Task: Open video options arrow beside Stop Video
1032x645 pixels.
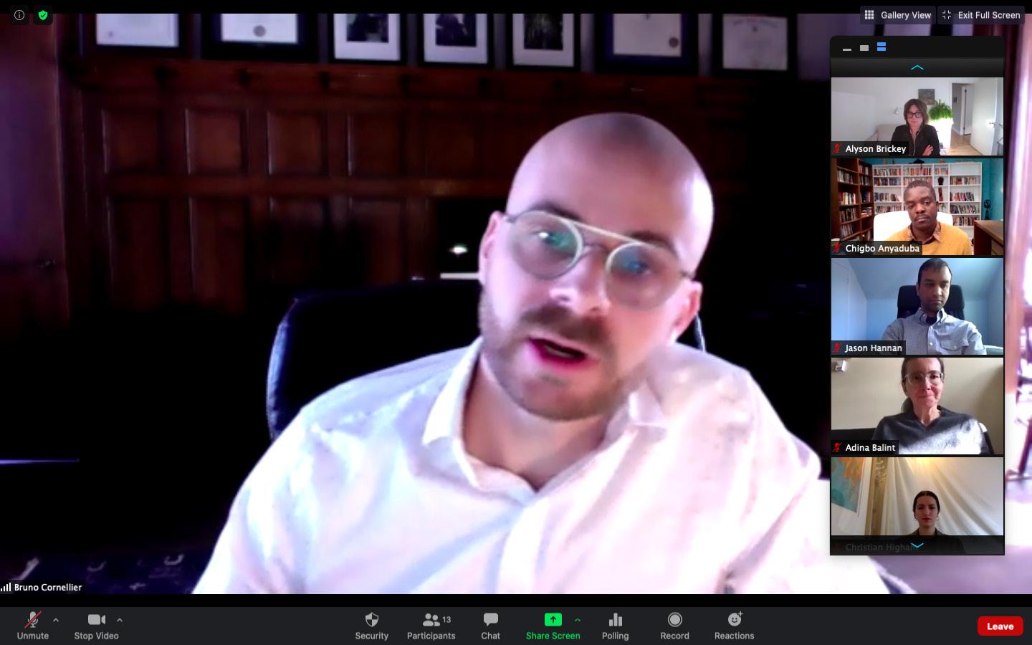Action: (x=120, y=620)
